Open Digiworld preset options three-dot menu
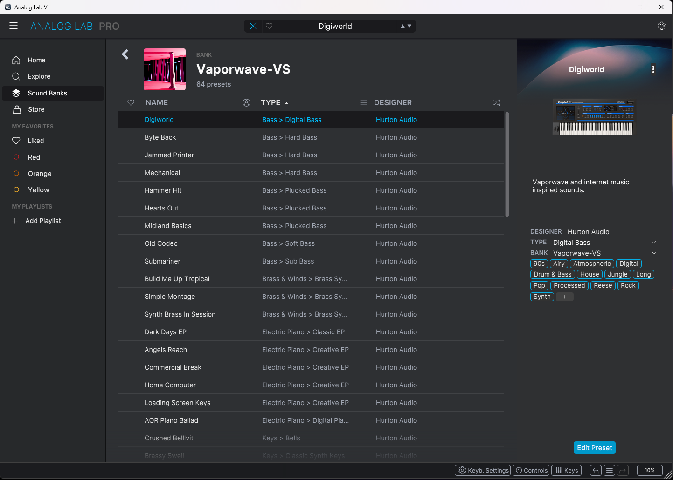 653,69
